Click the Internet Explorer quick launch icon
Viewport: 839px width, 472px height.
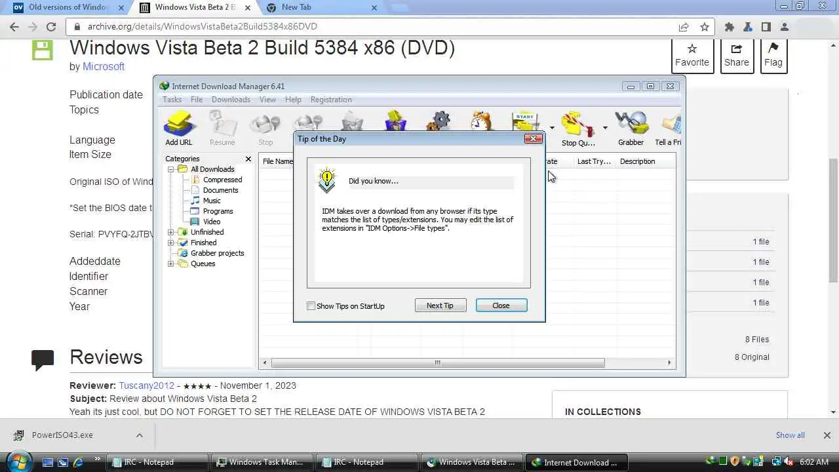tap(79, 462)
